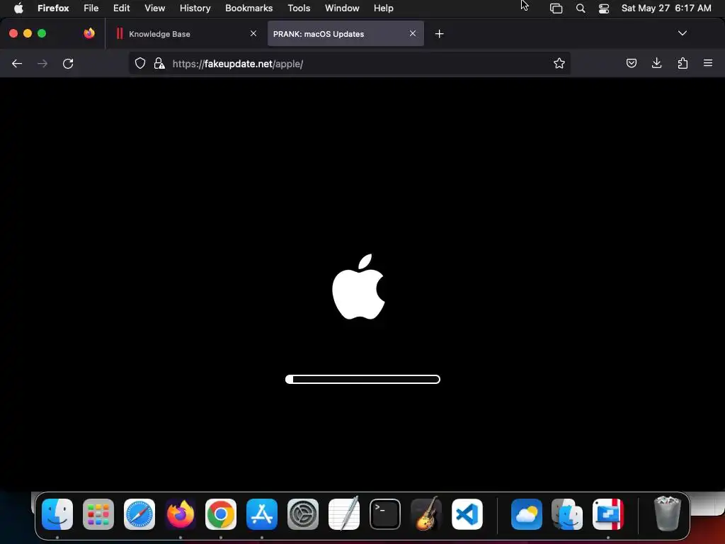Open the Window menu
Screen dimensions: 725x544
[x=342, y=8]
